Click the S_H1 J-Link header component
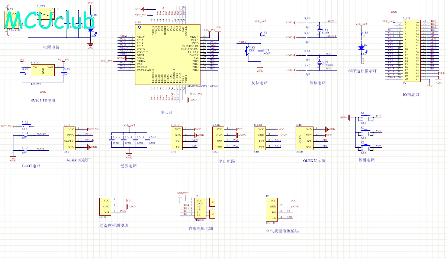The image size is (447, 259). pos(70,138)
